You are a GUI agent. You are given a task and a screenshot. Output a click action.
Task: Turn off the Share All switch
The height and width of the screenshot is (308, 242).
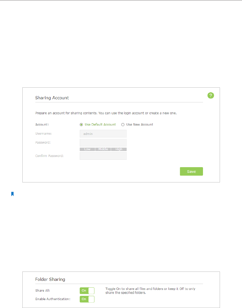click(87, 291)
